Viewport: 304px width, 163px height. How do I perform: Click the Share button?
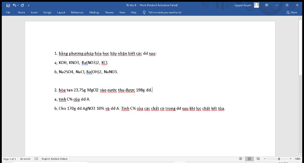(292, 12)
